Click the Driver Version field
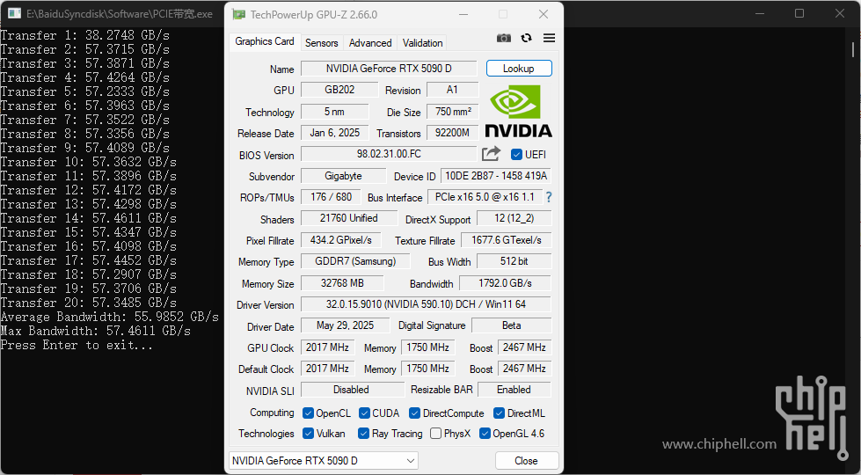 pyautogui.click(x=426, y=304)
